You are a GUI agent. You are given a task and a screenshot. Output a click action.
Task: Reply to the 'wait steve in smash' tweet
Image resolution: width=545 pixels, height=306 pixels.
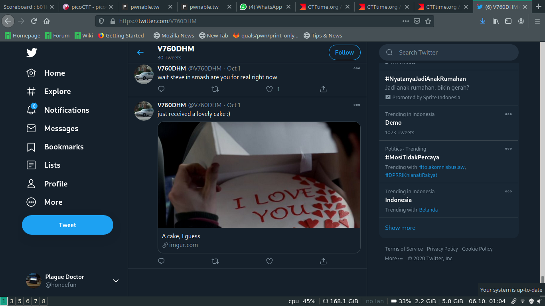161,89
